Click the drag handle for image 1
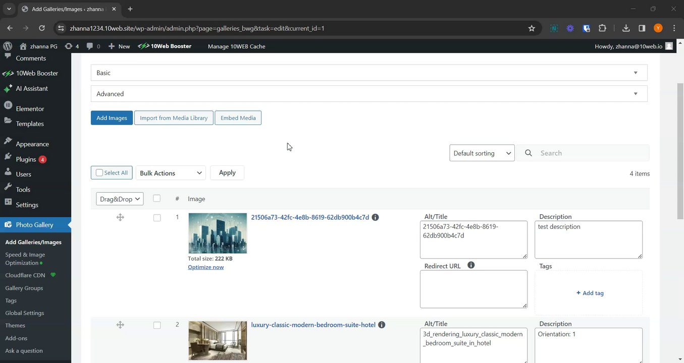 click(x=120, y=217)
